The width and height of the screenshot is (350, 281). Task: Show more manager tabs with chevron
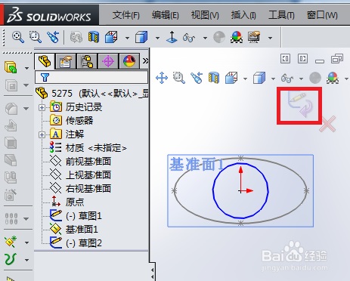(145, 61)
